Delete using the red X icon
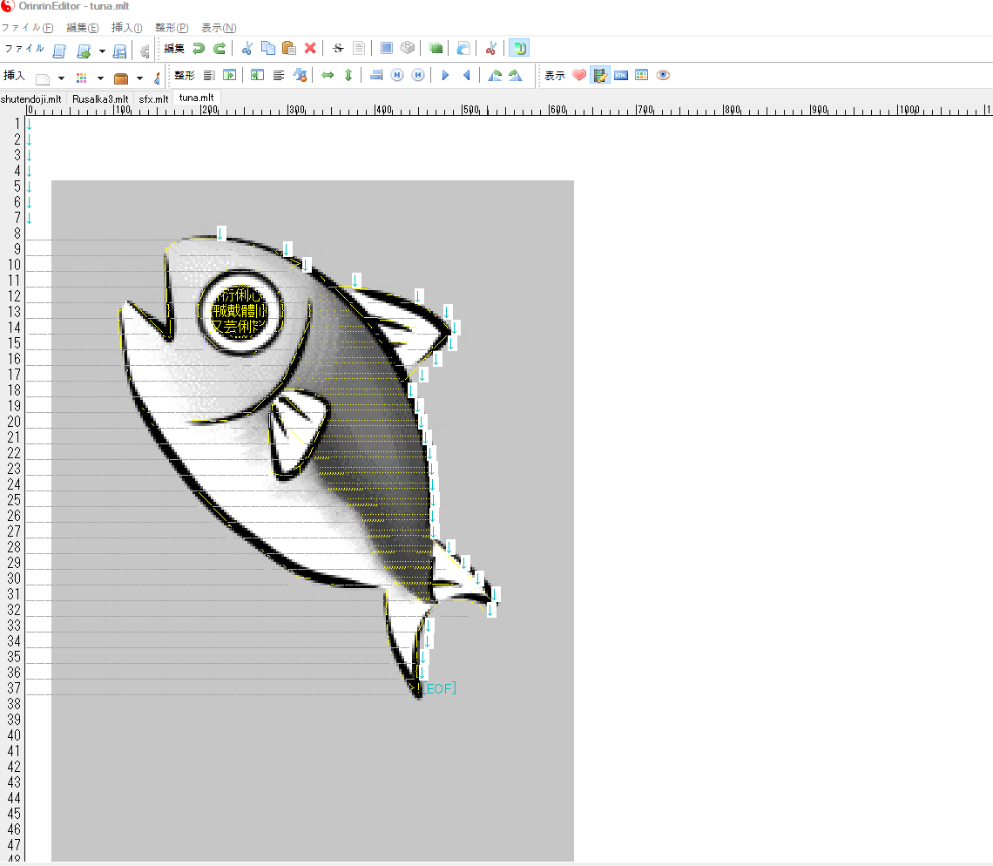This screenshot has width=993, height=866. click(x=310, y=49)
